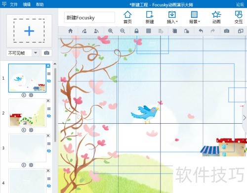Play preview of frame 1
The width and height of the screenshot is (247, 193).
click(24, 95)
